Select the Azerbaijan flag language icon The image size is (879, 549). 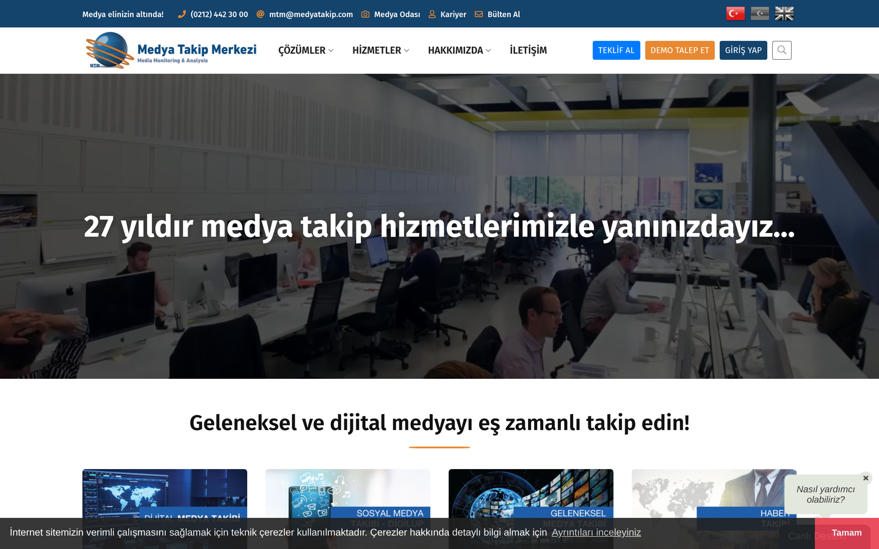click(759, 13)
